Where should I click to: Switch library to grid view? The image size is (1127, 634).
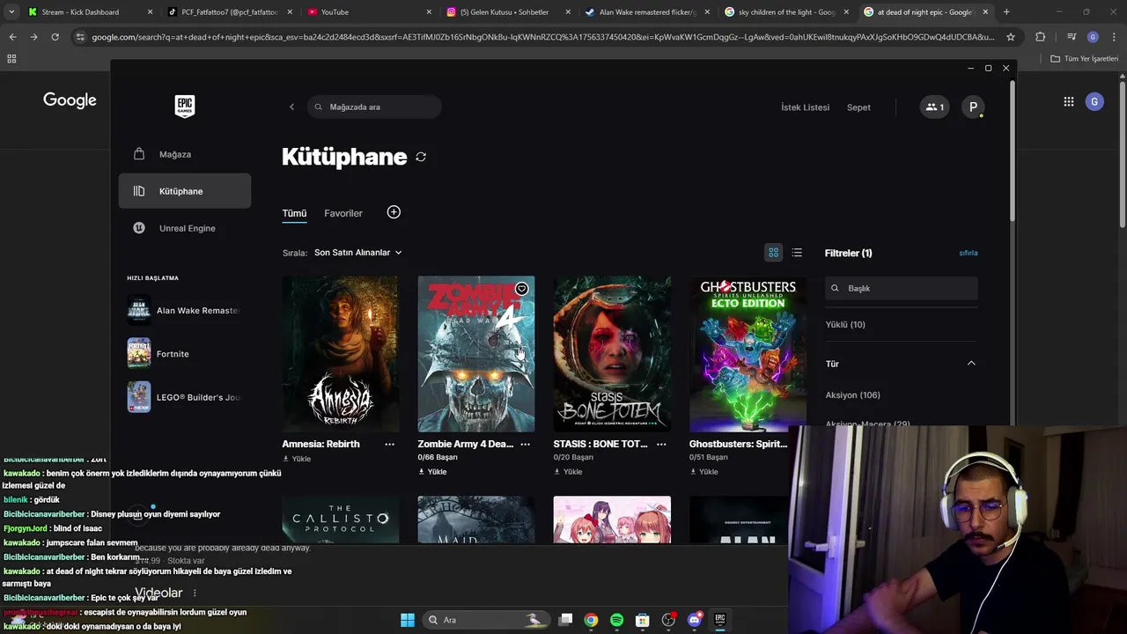tap(773, 253)
